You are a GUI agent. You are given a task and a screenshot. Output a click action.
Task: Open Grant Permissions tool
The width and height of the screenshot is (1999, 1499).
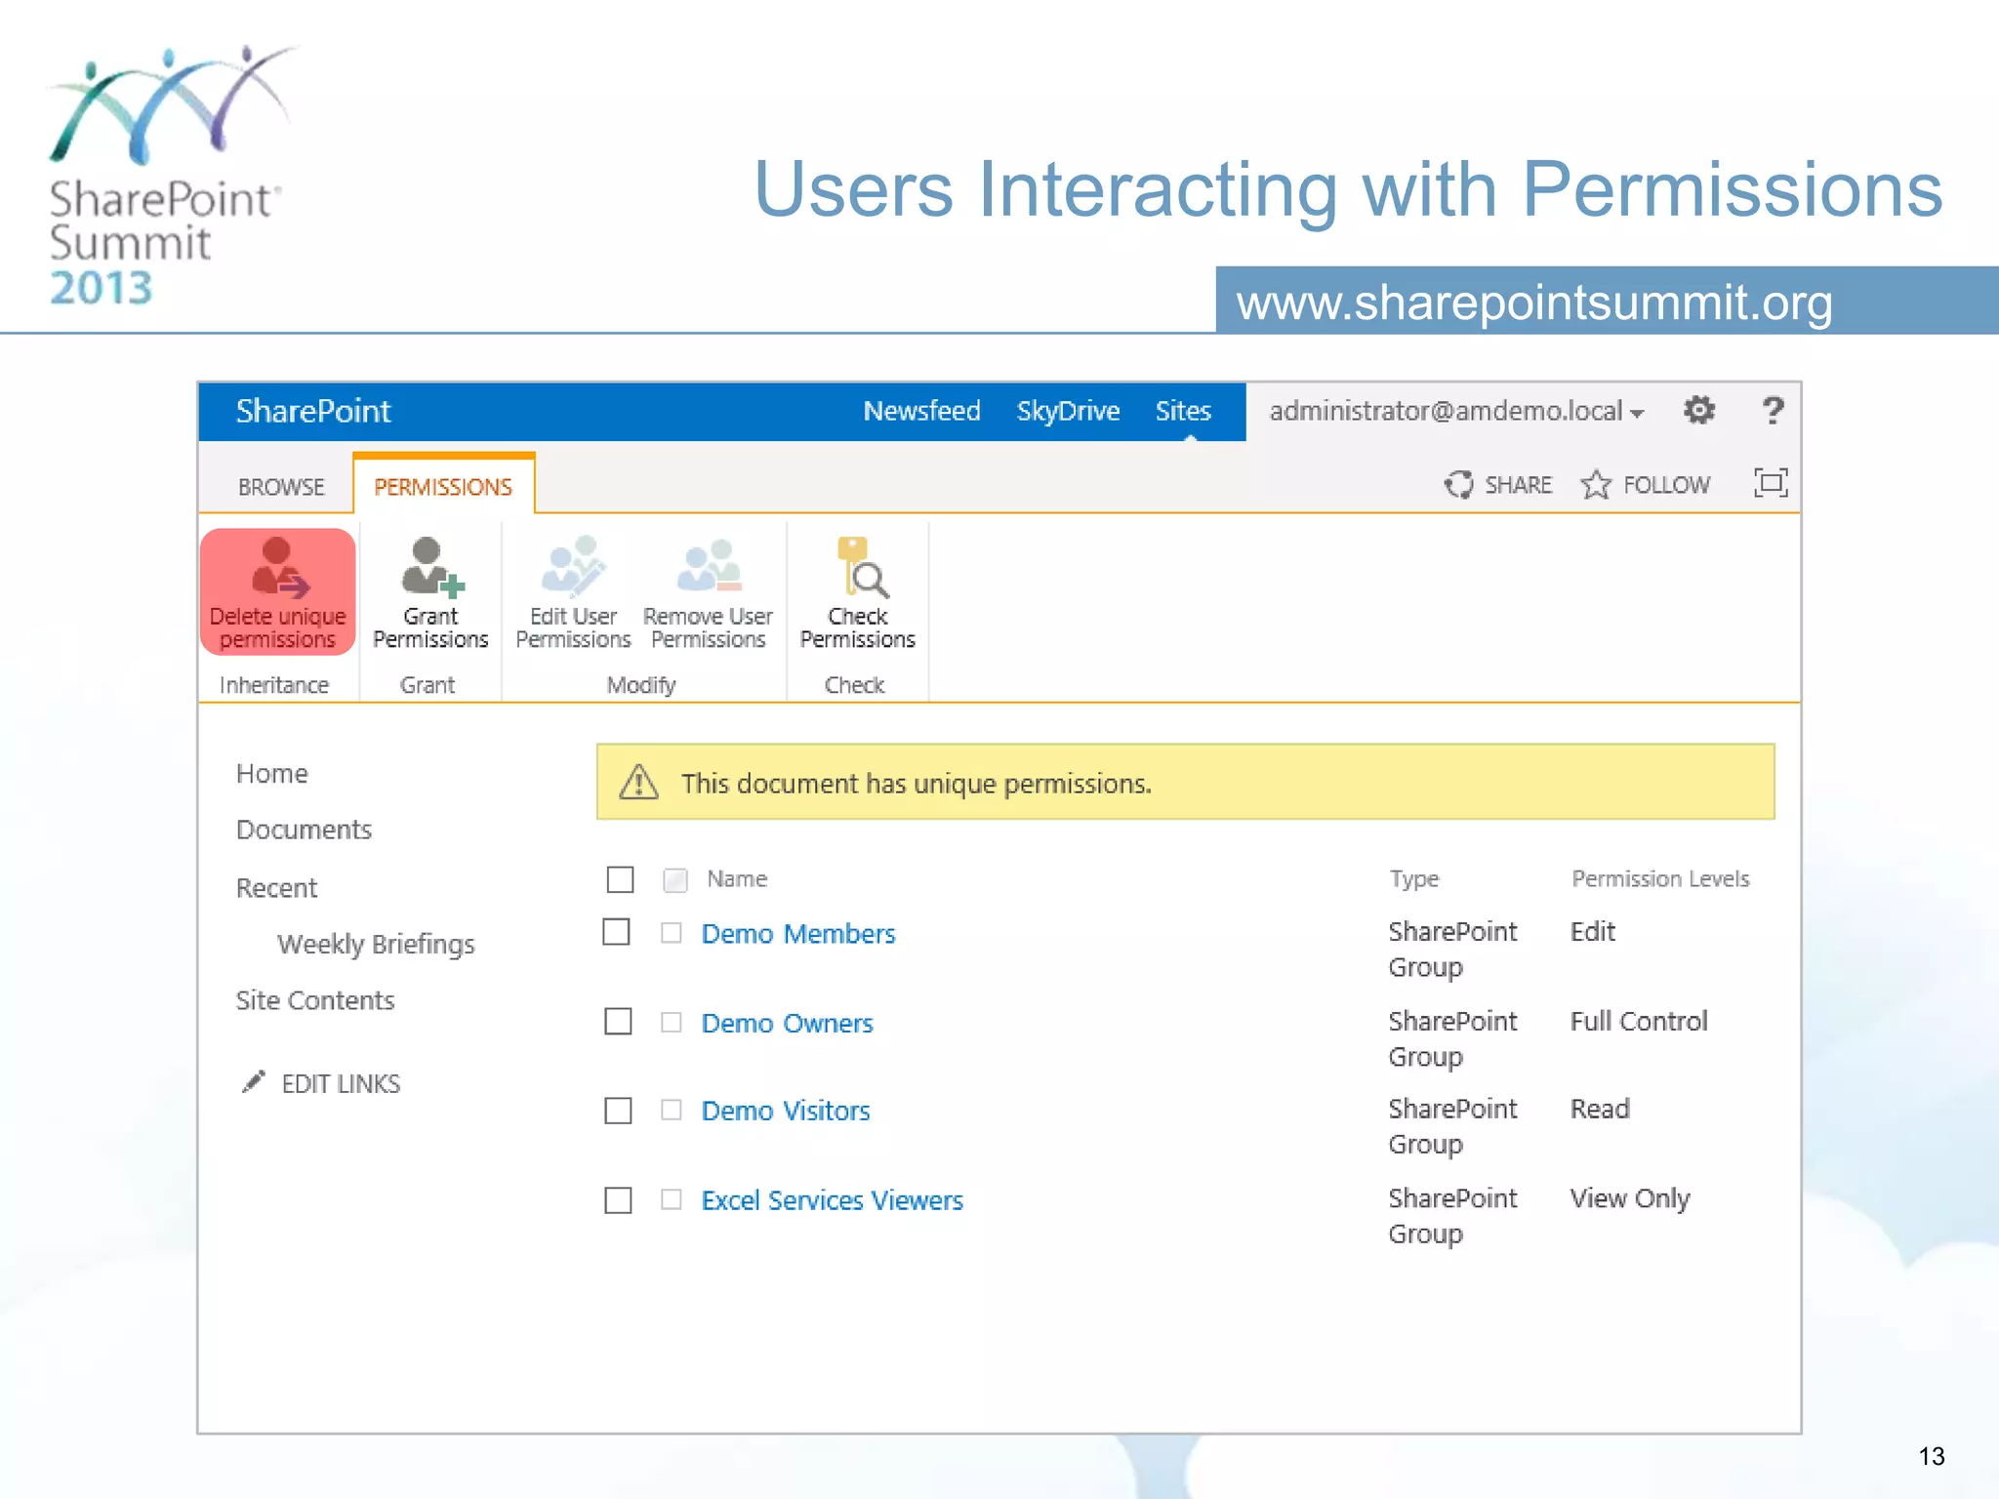[430, 592]
